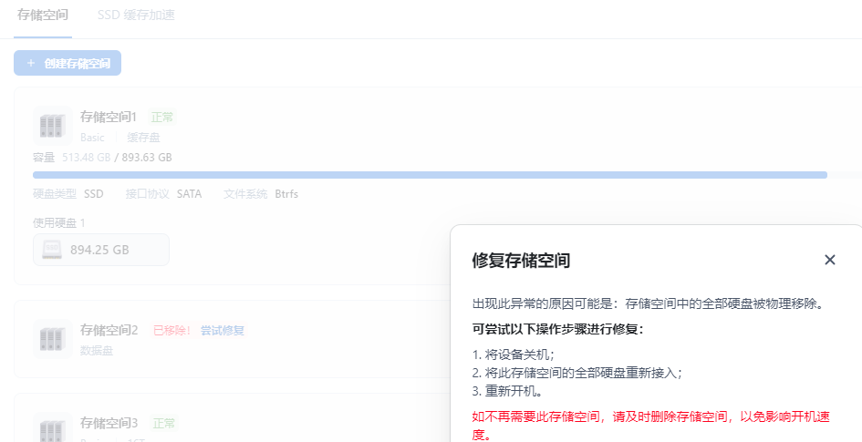The width and height of the screenshot is (862, 442).
Task: Click the Btrfs file system value
Action: pos(286,194)
